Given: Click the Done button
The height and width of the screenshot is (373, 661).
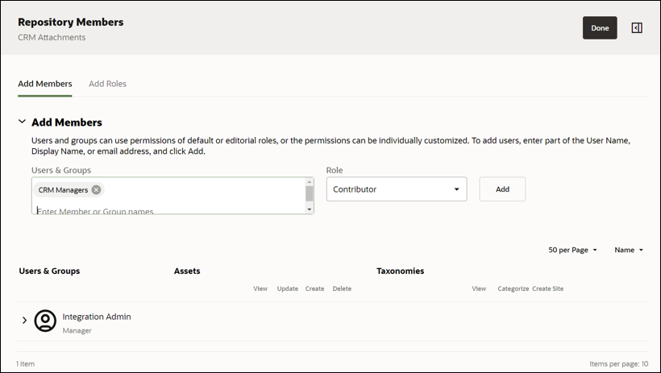Looking at the screenshot, I should (x=600, y=28).
